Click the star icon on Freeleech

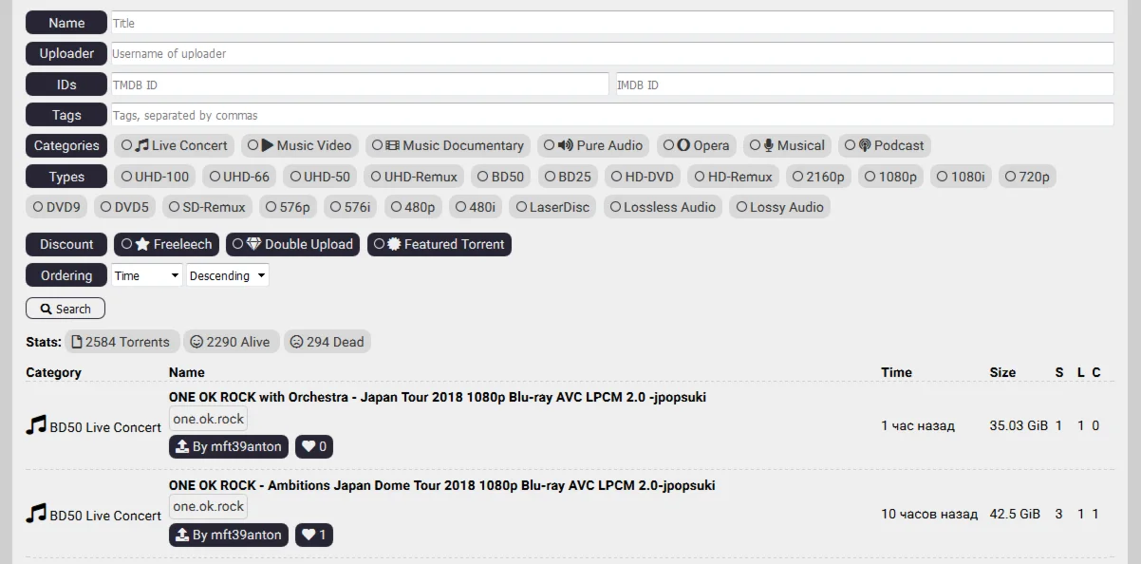point(142,244)
